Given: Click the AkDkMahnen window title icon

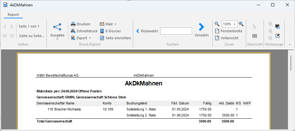Looking at the screenshot, I should tap(5, 5).
